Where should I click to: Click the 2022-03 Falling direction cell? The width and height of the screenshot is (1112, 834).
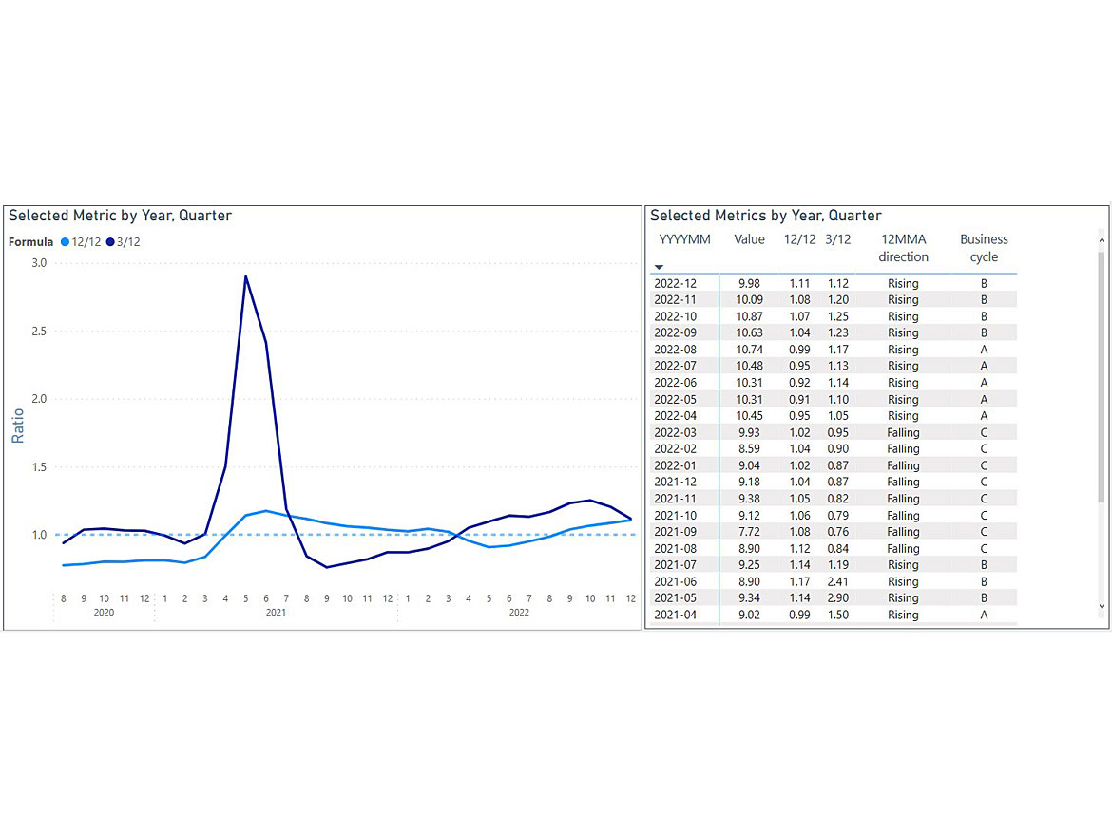point(903,432)
